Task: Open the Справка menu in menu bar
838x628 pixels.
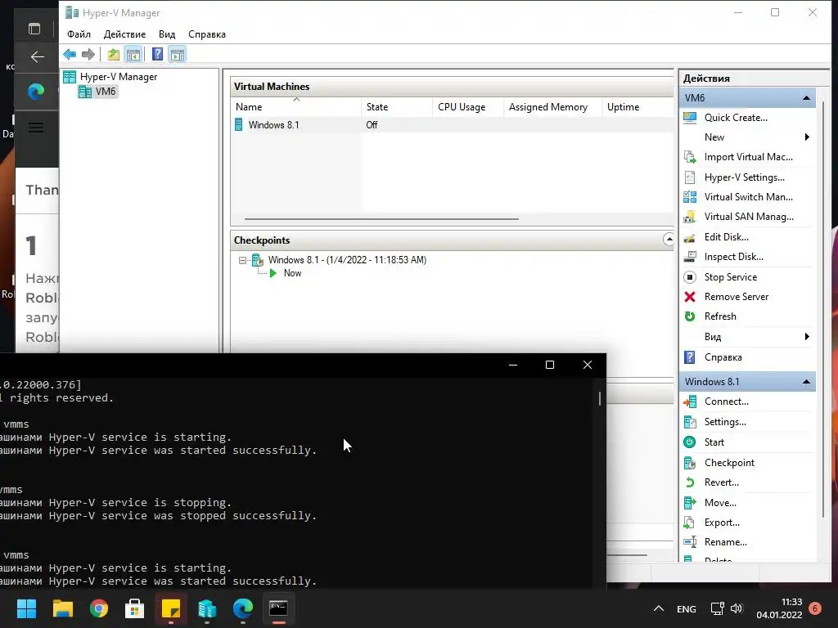Action: (207, 34)
